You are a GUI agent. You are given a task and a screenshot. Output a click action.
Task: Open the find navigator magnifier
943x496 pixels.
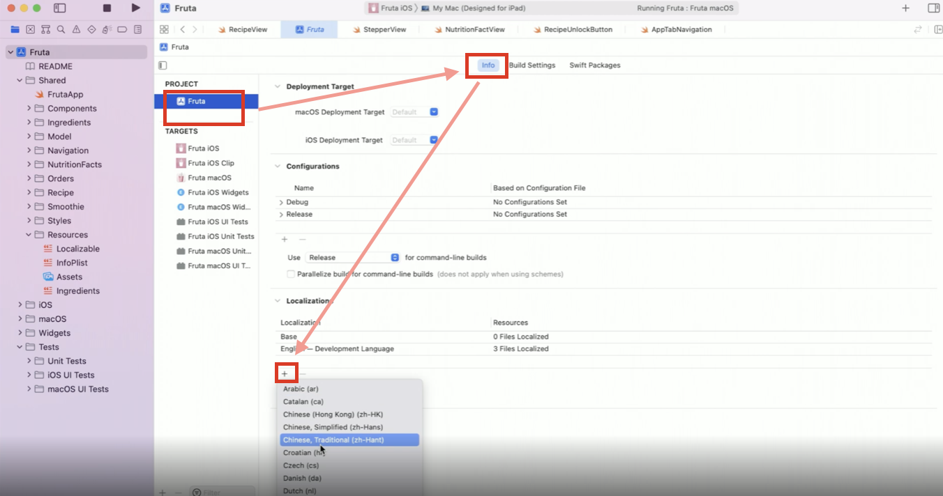(61, 29)
